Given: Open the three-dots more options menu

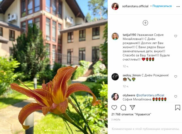Looking at the screenshot, I should click(178, 6).
